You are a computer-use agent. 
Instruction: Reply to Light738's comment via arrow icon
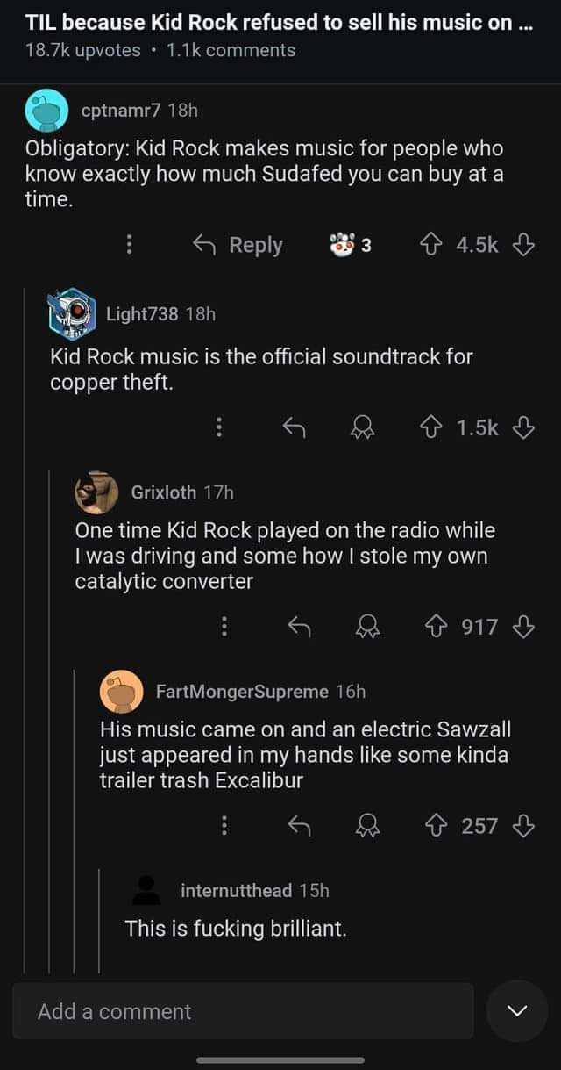pyautogui.click(x=293, y=427)
